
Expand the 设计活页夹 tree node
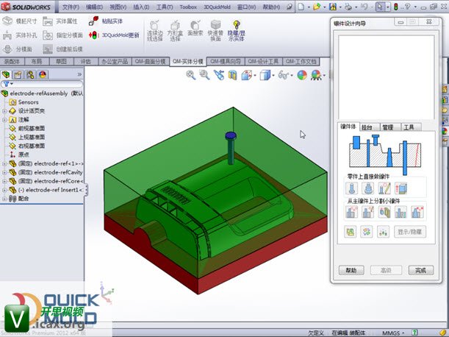[x=4, y=111]
